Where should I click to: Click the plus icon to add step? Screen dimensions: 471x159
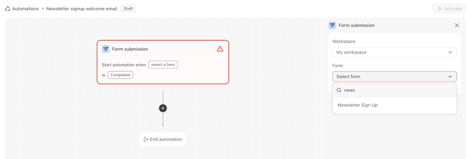(x=163, y=108)
